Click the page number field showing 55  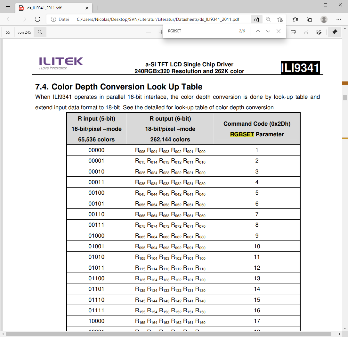point(8,32)
